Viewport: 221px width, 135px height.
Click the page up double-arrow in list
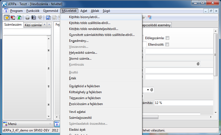(x=49, y=68)
